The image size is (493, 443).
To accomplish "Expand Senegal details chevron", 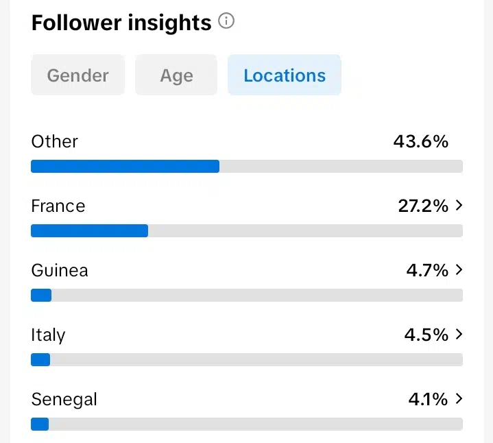I will pyautogui.click(x=459, y=398).
